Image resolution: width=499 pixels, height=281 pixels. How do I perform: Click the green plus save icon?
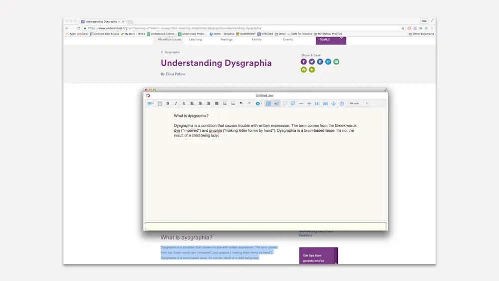tap(312, 70)
